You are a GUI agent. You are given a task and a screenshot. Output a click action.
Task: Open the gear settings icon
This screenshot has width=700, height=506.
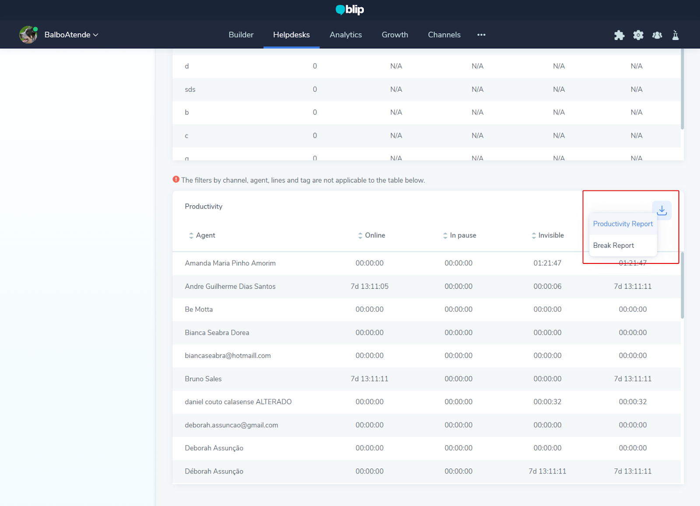point(638,35)
